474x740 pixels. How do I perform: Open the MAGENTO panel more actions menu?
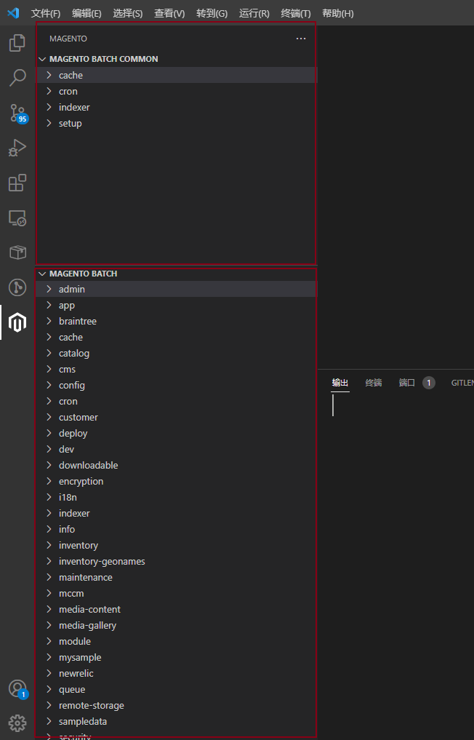tap(301, 39)
